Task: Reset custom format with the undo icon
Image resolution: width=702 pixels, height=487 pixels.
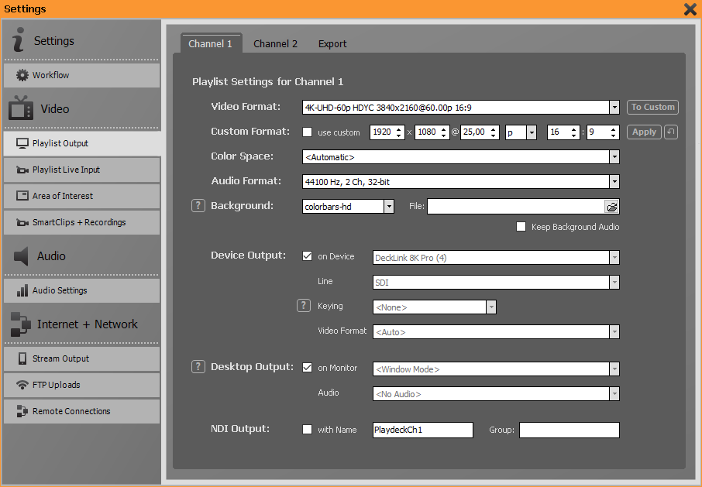Action: click(671, 132)
